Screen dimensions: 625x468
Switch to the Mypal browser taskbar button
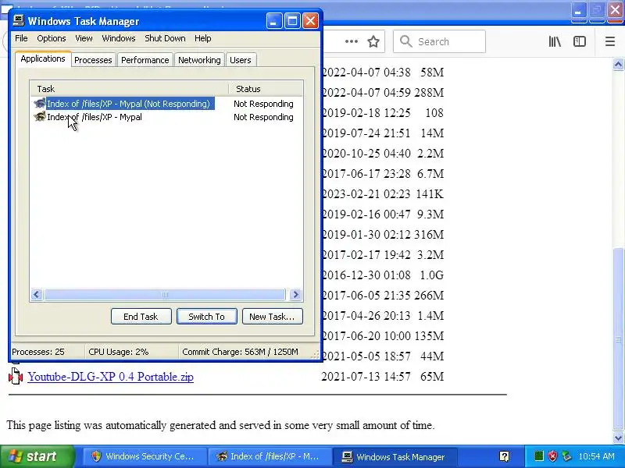coord(270,456)
